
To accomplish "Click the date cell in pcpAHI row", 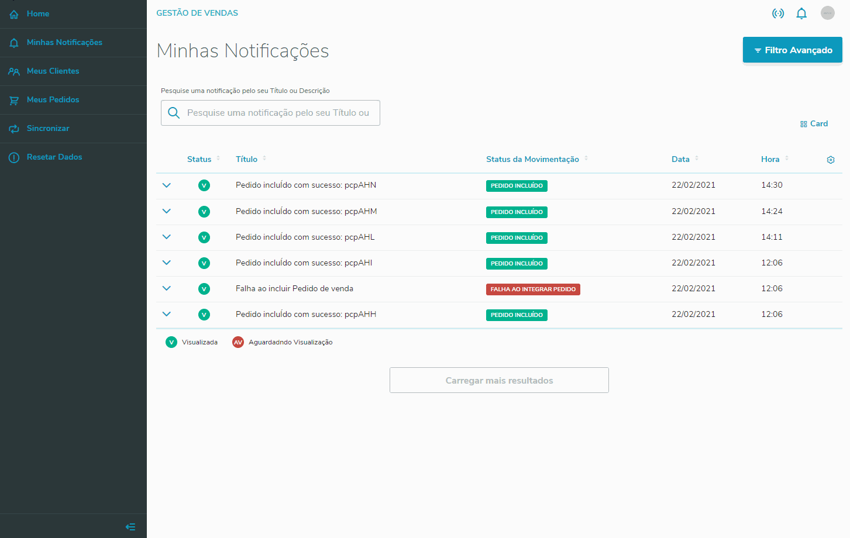I will point(693,263).
